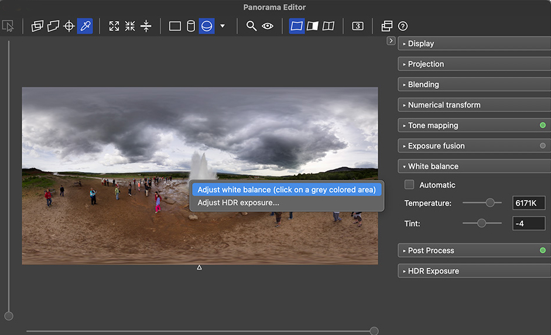This screenshot has width=551, height=335.
Task: Expand the Projection panel section
Action: point(426,64)
